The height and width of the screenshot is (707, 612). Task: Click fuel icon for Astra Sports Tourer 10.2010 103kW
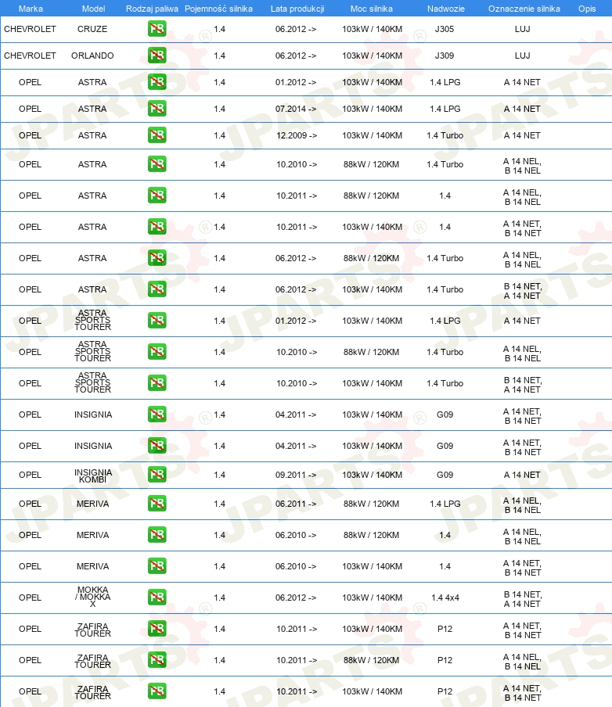(x=157, y=383)
